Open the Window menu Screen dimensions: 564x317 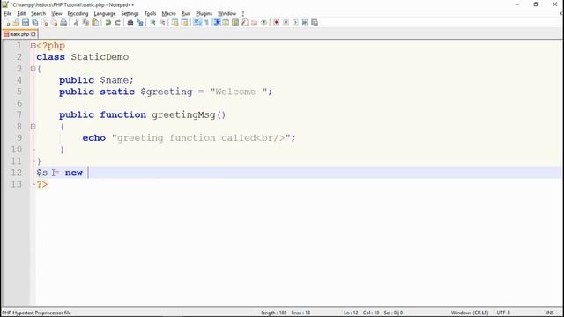point(227,14)
